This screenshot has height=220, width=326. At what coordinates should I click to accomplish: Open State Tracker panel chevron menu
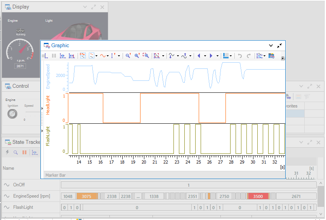(301, 142)
